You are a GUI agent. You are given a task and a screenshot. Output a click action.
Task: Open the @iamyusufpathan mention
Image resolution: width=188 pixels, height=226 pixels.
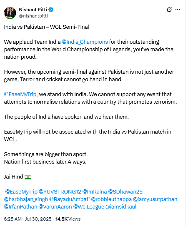pyautogui.click(x=155, y=199)
